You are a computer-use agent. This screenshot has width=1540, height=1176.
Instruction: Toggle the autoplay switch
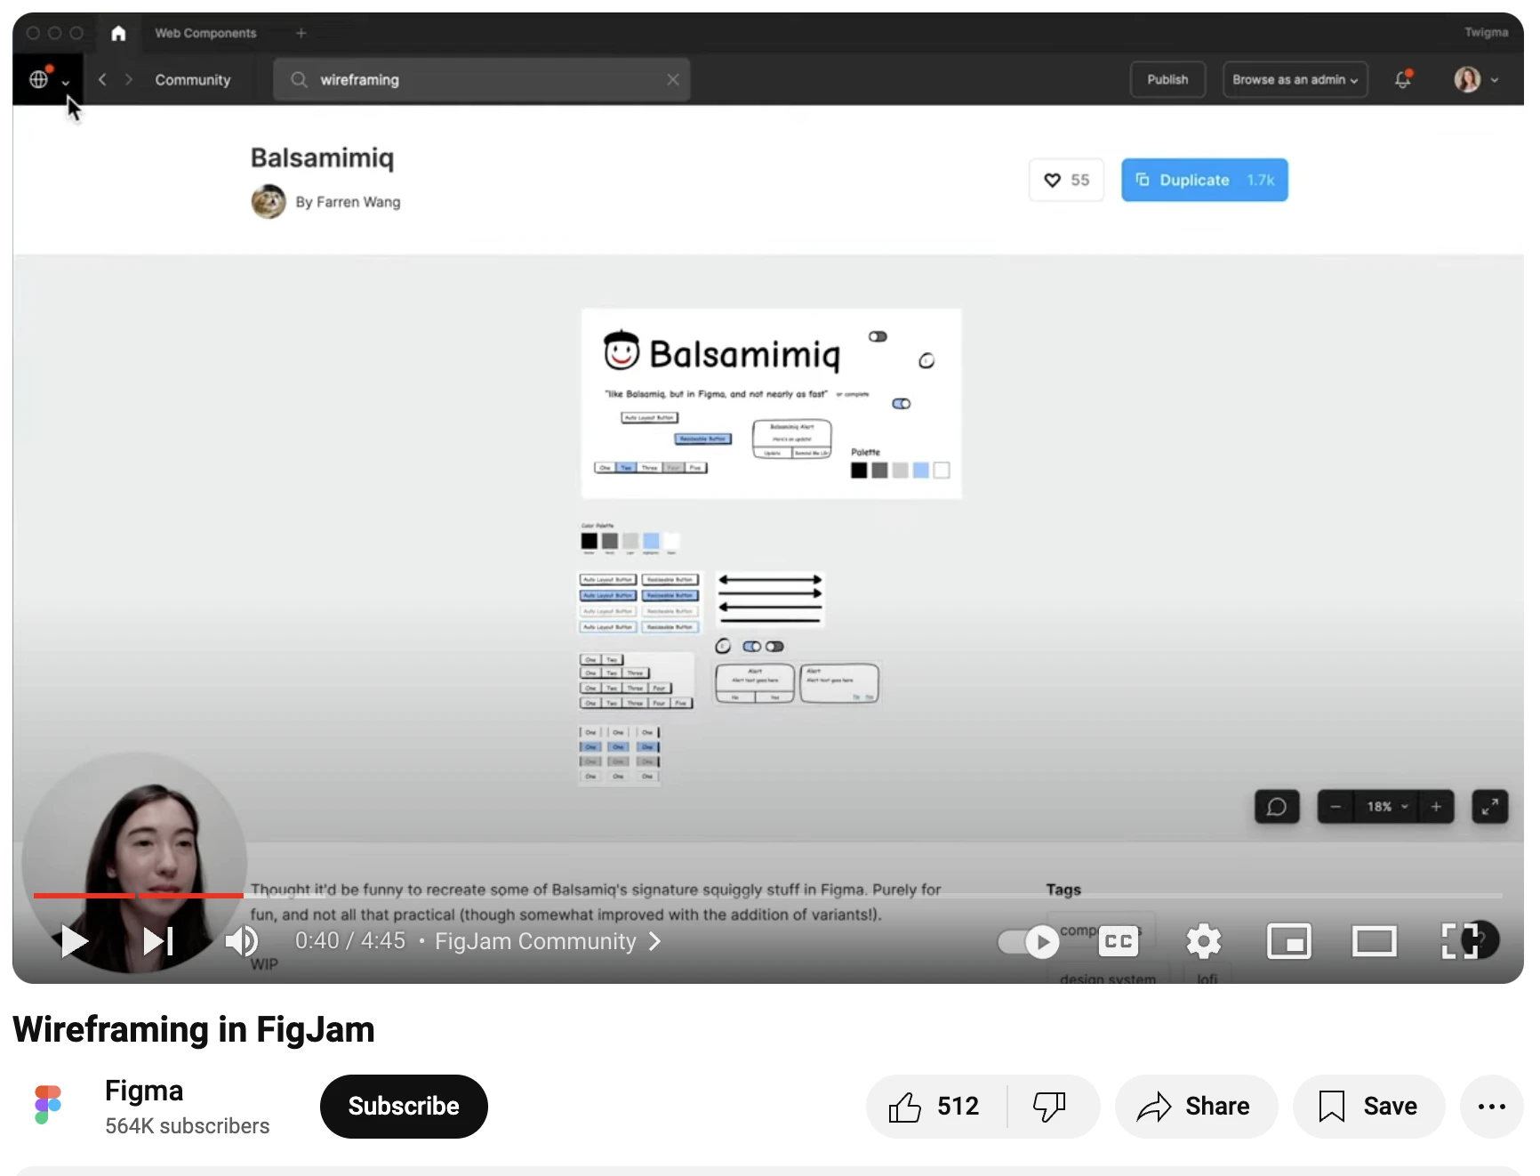[x=1029, y=941]
